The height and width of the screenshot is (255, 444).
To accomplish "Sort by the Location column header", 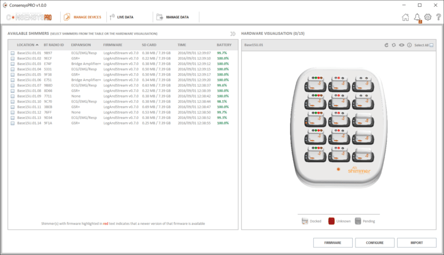I will [27, 44].
